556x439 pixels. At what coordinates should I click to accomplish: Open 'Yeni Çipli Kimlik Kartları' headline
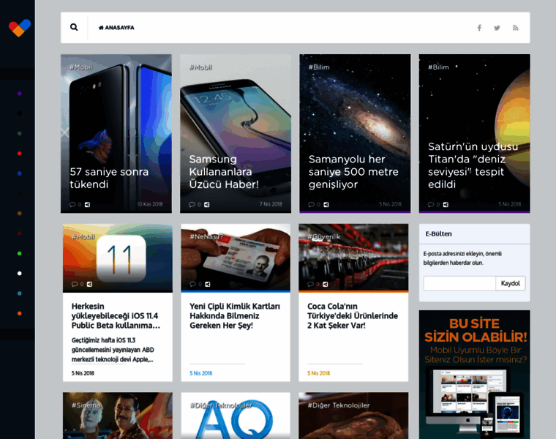[235, 315]
